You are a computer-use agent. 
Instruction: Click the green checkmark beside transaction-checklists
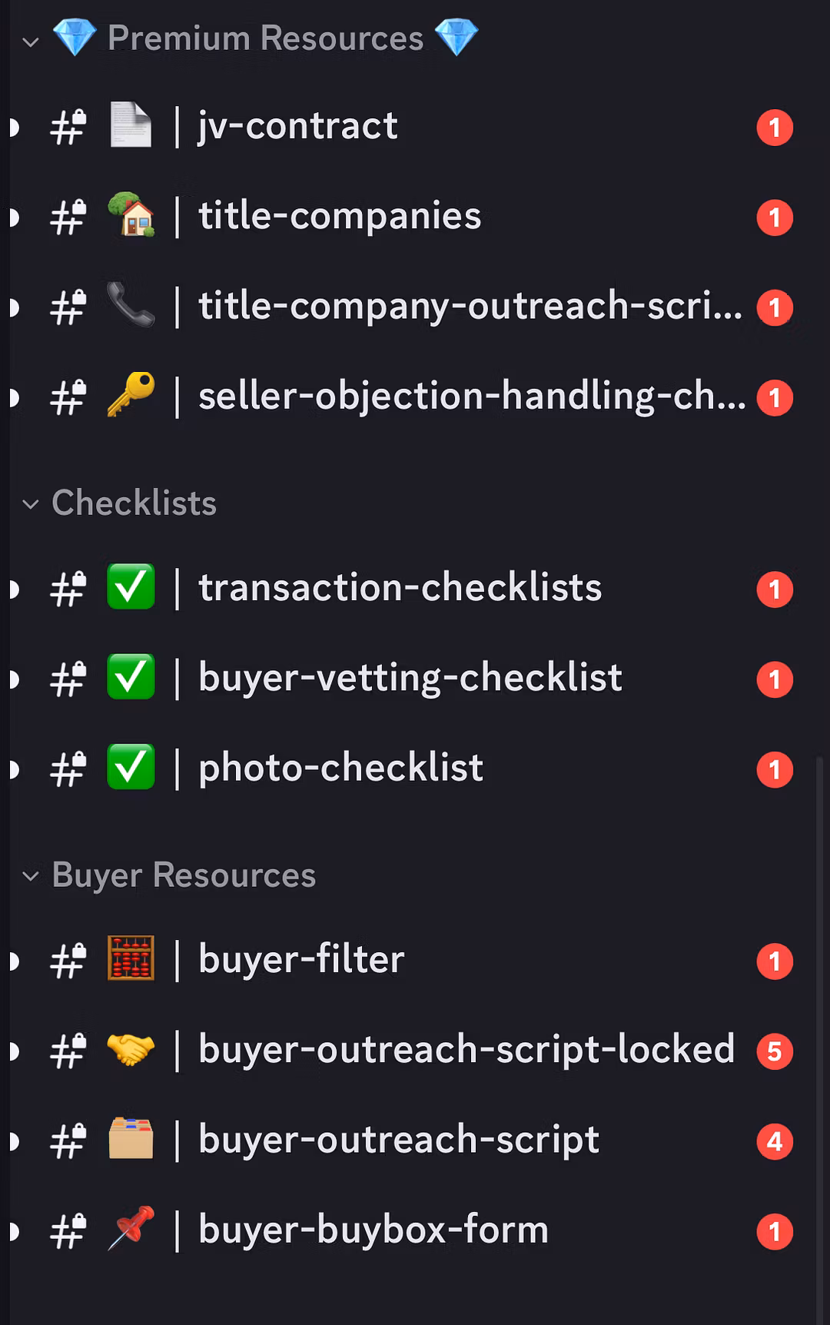tap(131, 587)
